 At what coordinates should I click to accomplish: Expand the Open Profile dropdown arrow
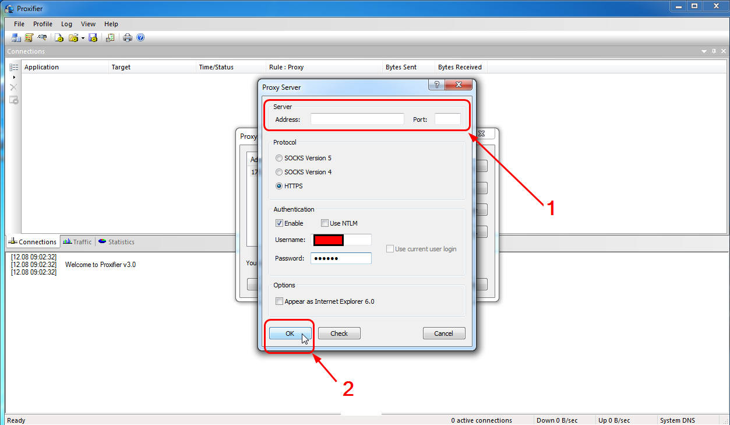coord(83,38)
